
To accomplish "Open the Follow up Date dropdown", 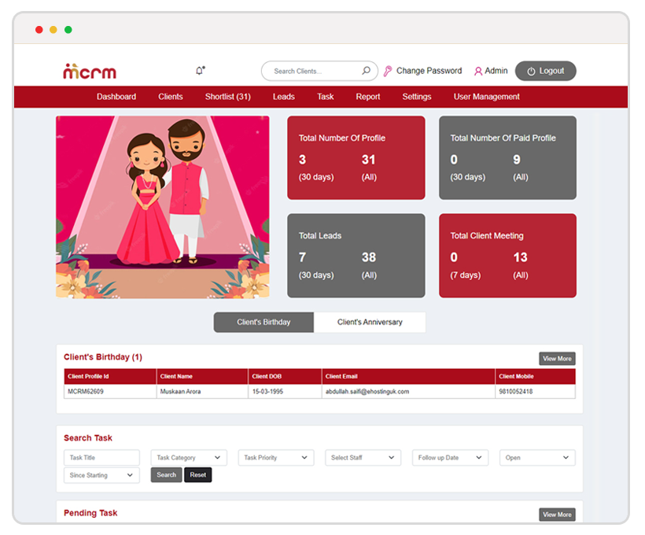I will tap(450, 458).
